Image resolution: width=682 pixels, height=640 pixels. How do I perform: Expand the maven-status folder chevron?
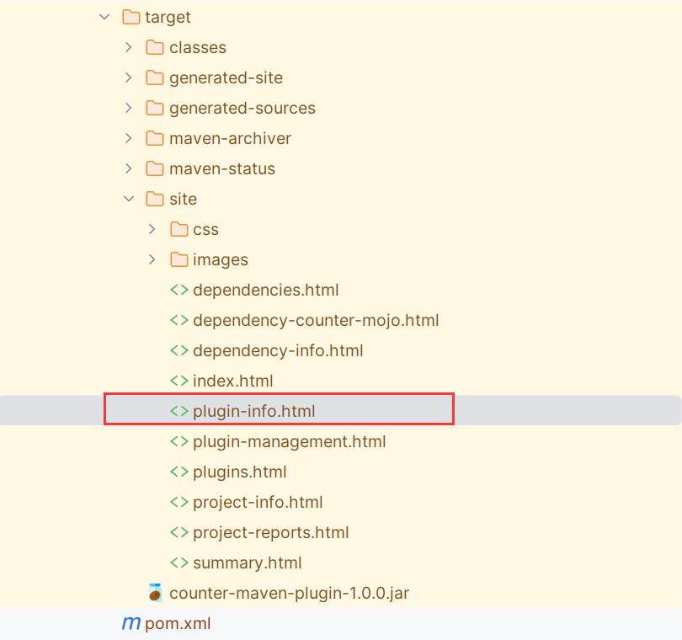[x=128, y=168]
